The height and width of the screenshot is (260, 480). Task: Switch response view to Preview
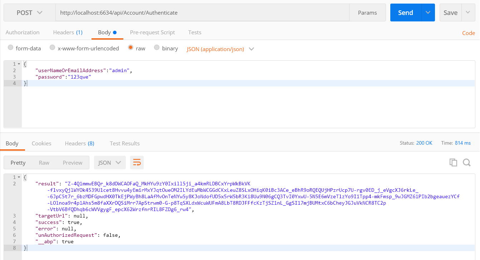(x=73, y=162)
